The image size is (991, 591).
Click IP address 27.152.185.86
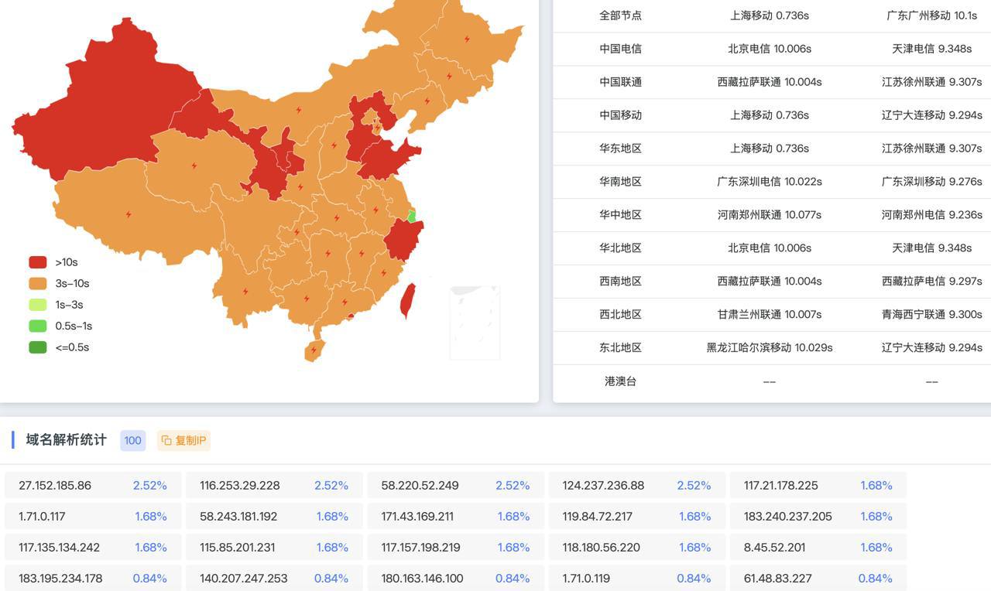point(55,486)
